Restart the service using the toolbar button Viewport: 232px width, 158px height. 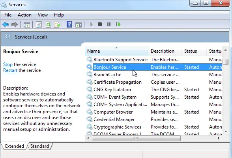(x=118, y=24)
